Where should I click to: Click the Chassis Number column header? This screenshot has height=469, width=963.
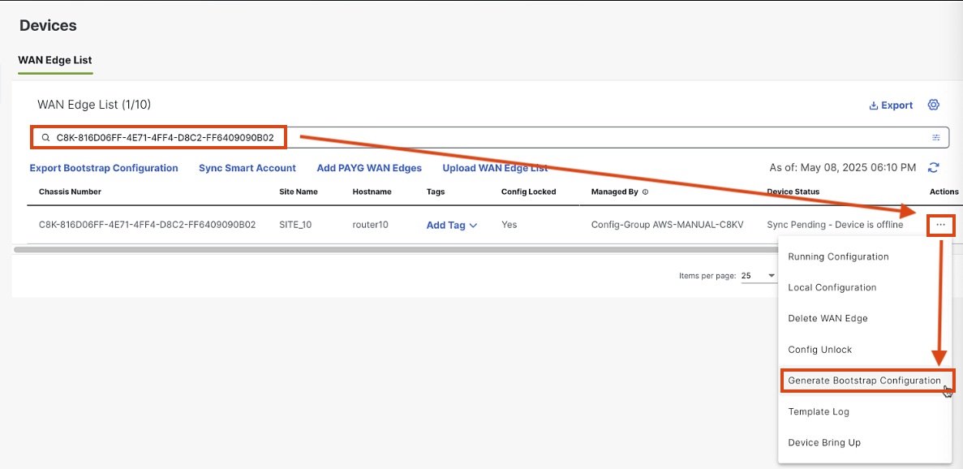tap(70, 191)
